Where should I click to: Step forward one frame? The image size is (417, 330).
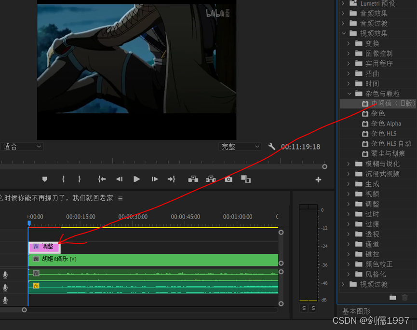tap(155, 179)
